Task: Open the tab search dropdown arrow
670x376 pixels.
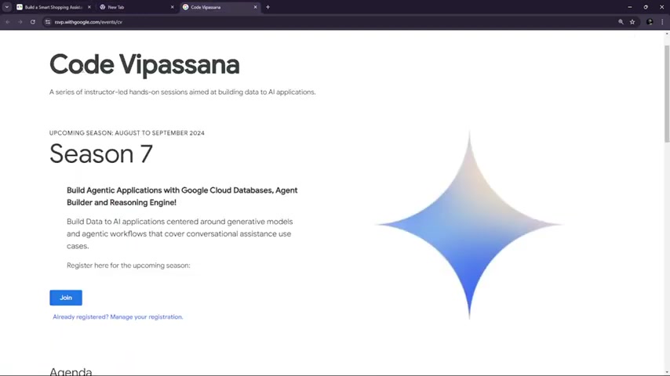Action: click(x=7, y=7)
